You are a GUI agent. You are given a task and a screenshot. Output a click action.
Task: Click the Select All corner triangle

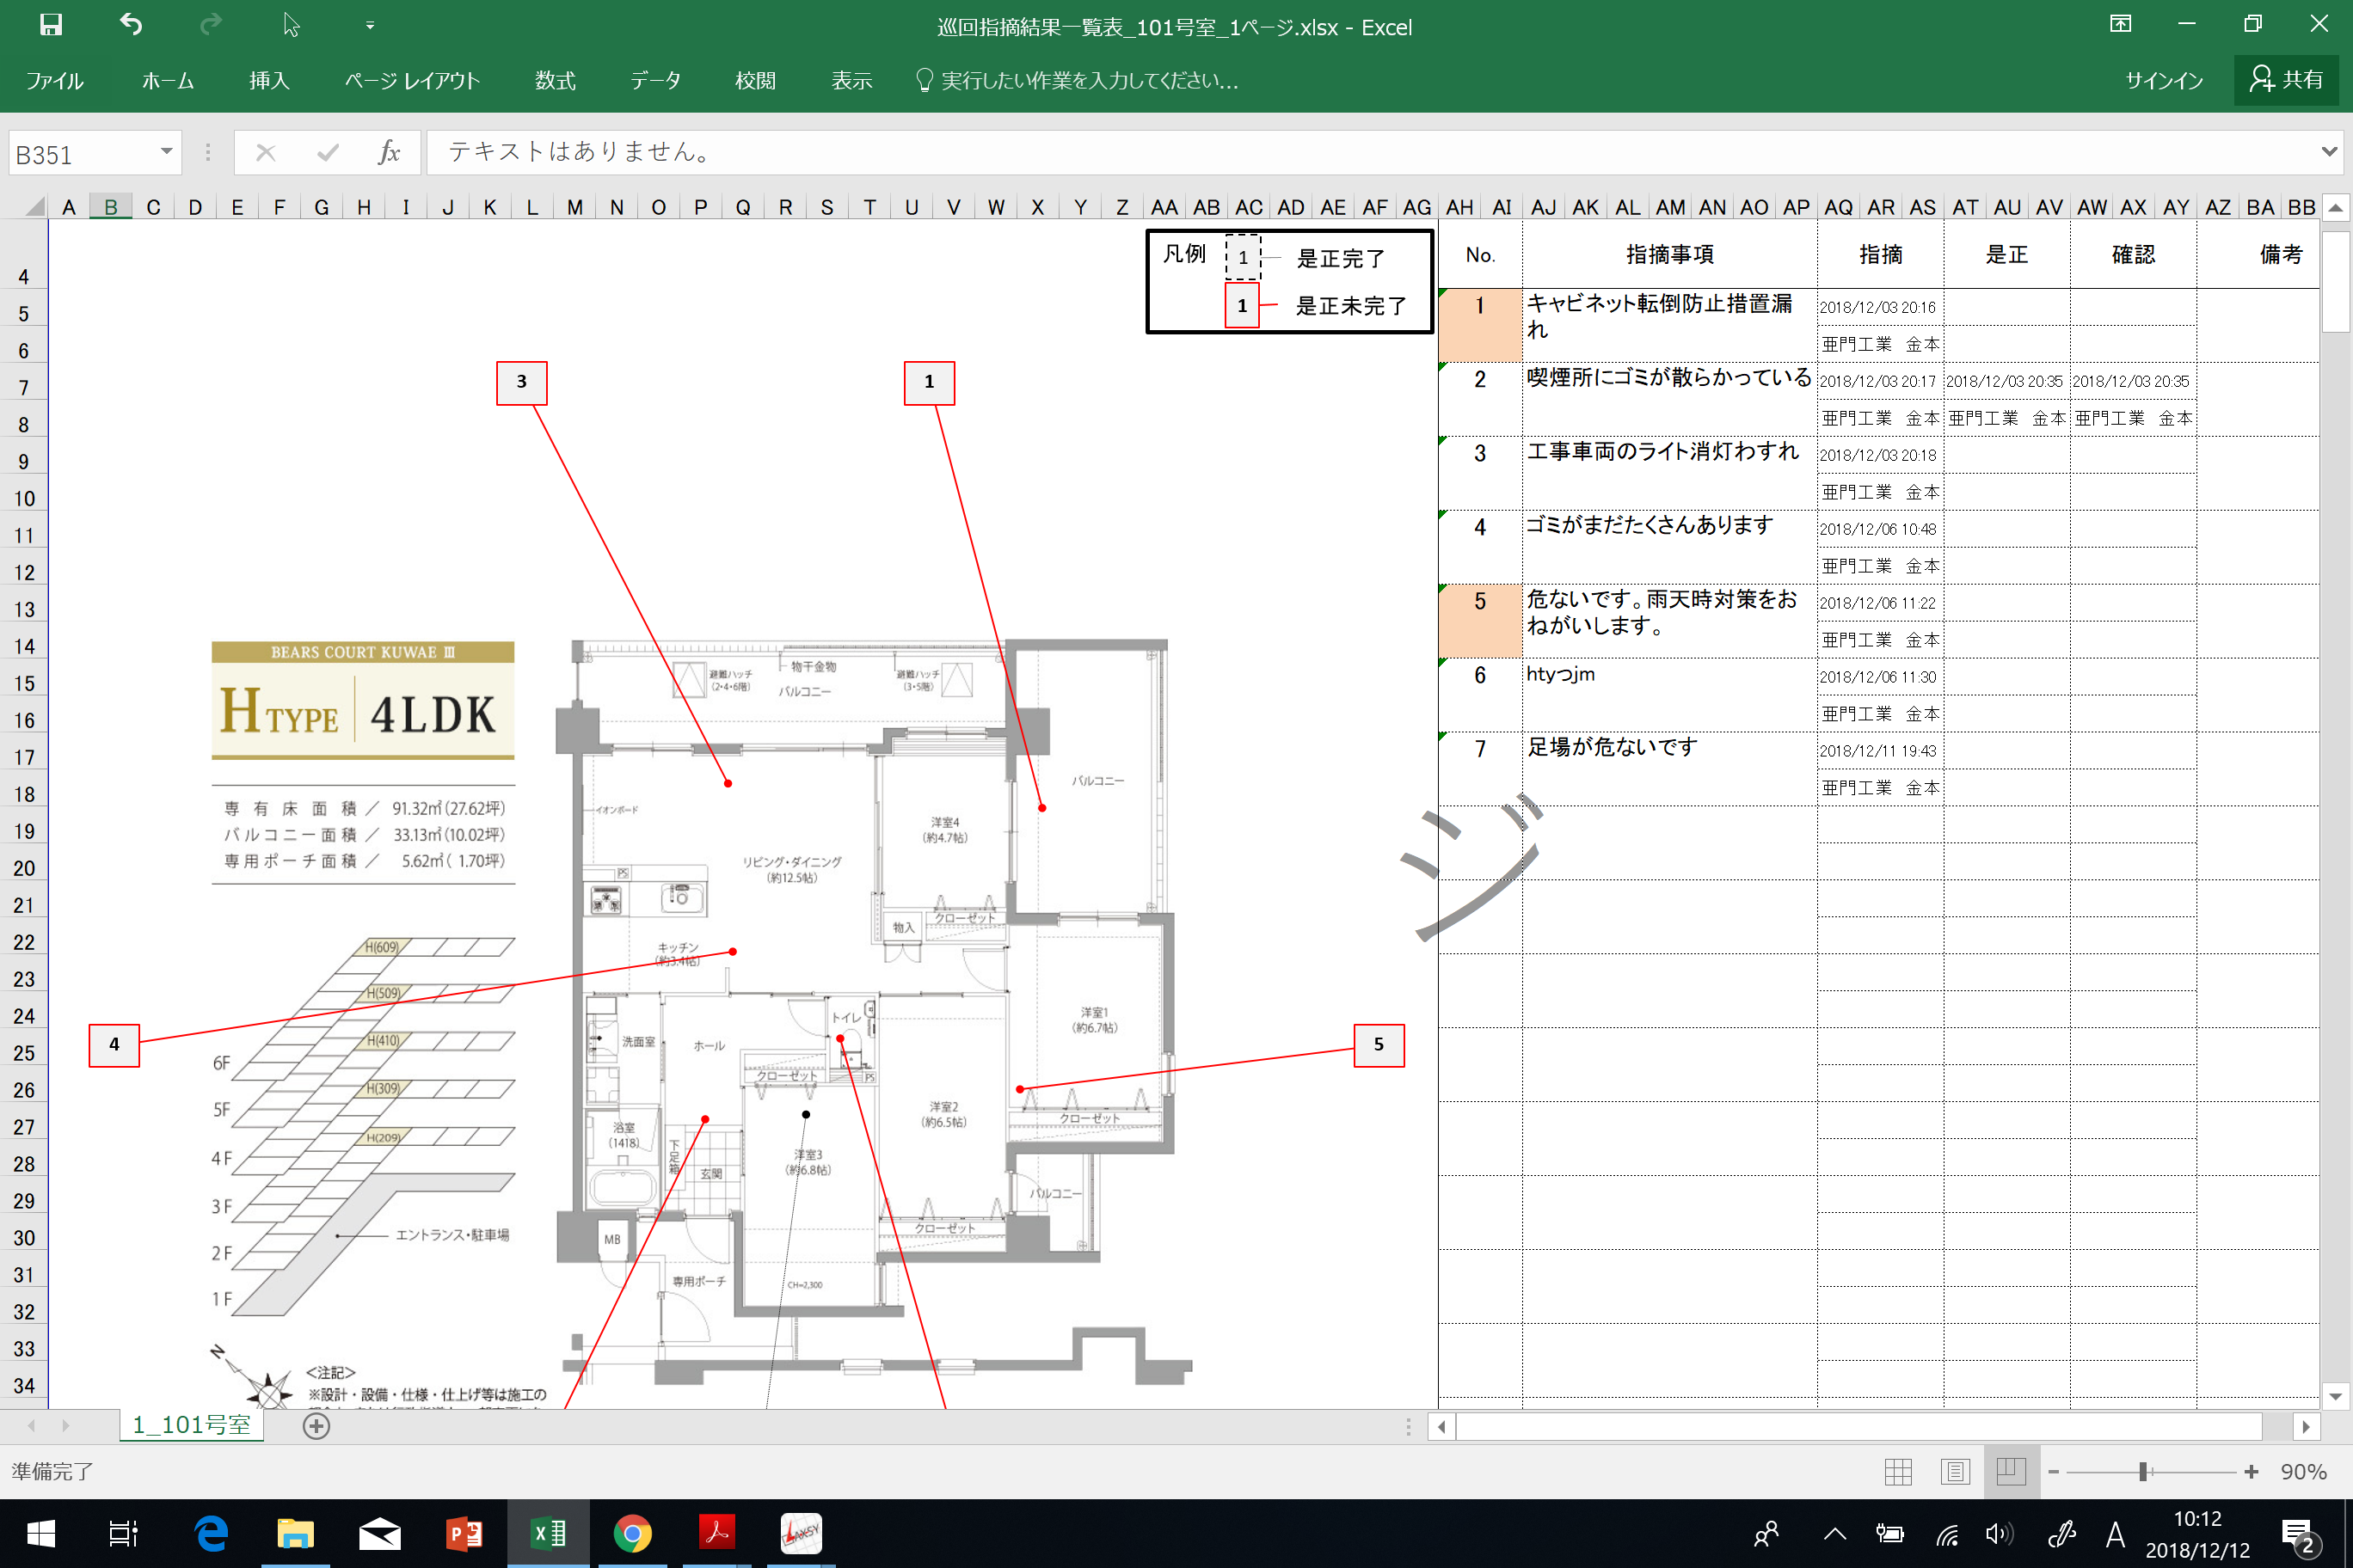point(34,206)
